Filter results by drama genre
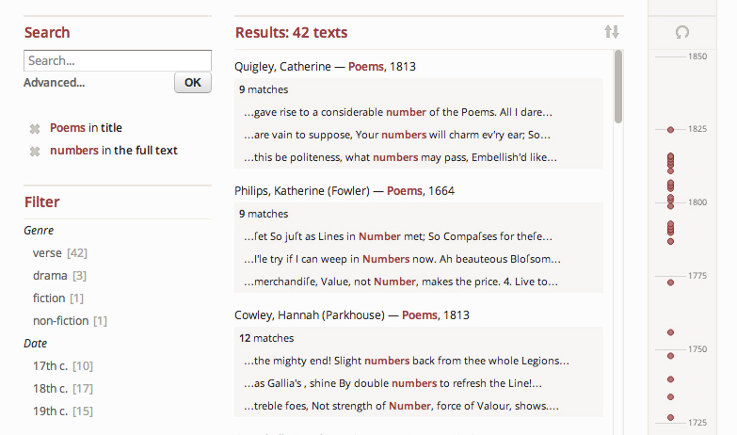 [50, 275]
